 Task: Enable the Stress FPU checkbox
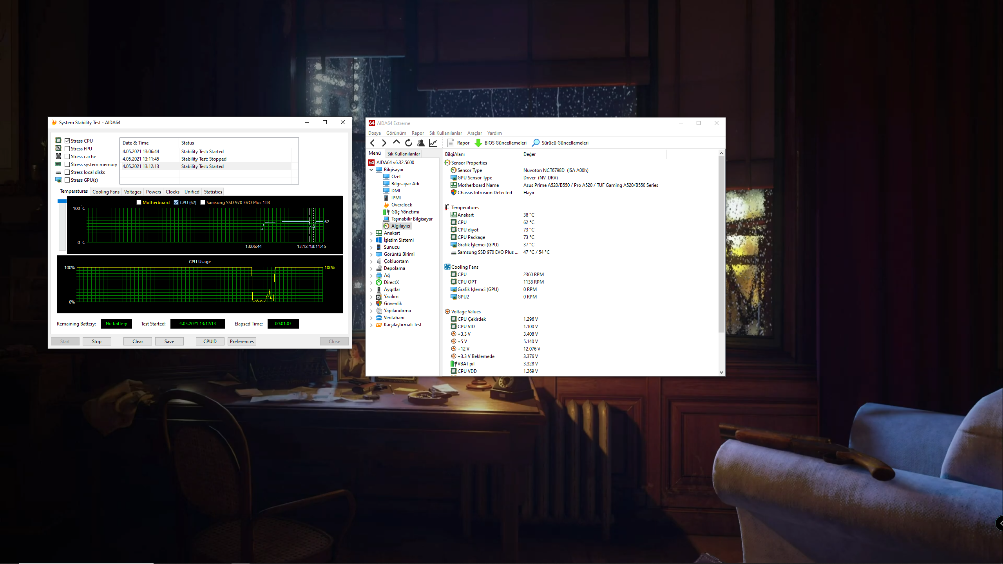(x=67, y=149)
